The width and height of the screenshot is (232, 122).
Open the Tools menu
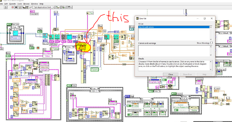pos(20,4)
